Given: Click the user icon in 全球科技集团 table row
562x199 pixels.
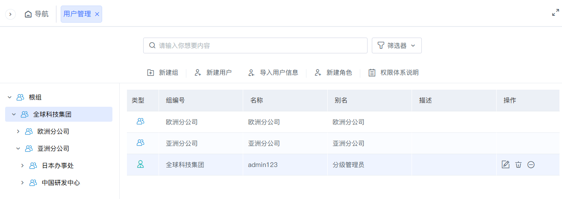Looking at the screenshot, I should click(141, 164).
